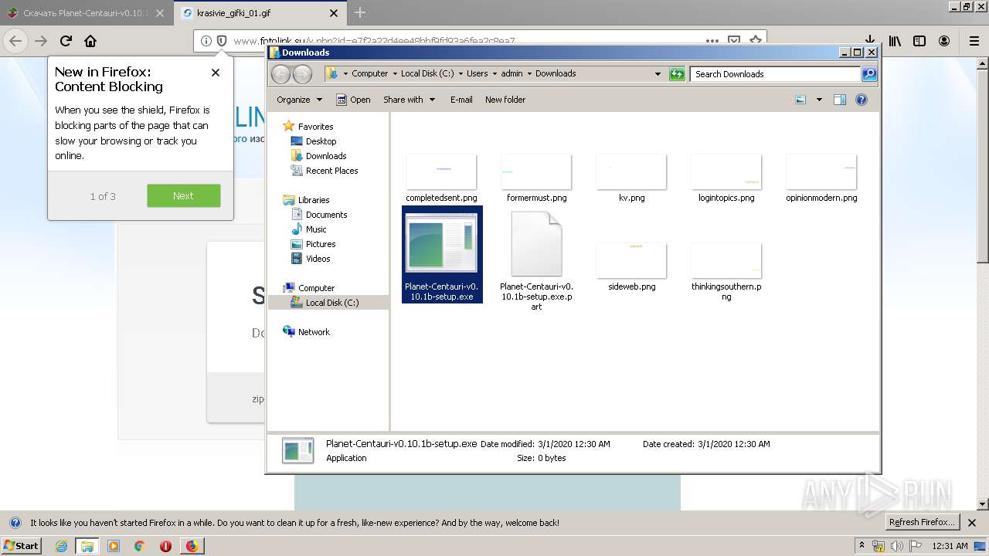The image size is (989, 556).
Task: Open Videos library
Action: [x=311, y=259]
